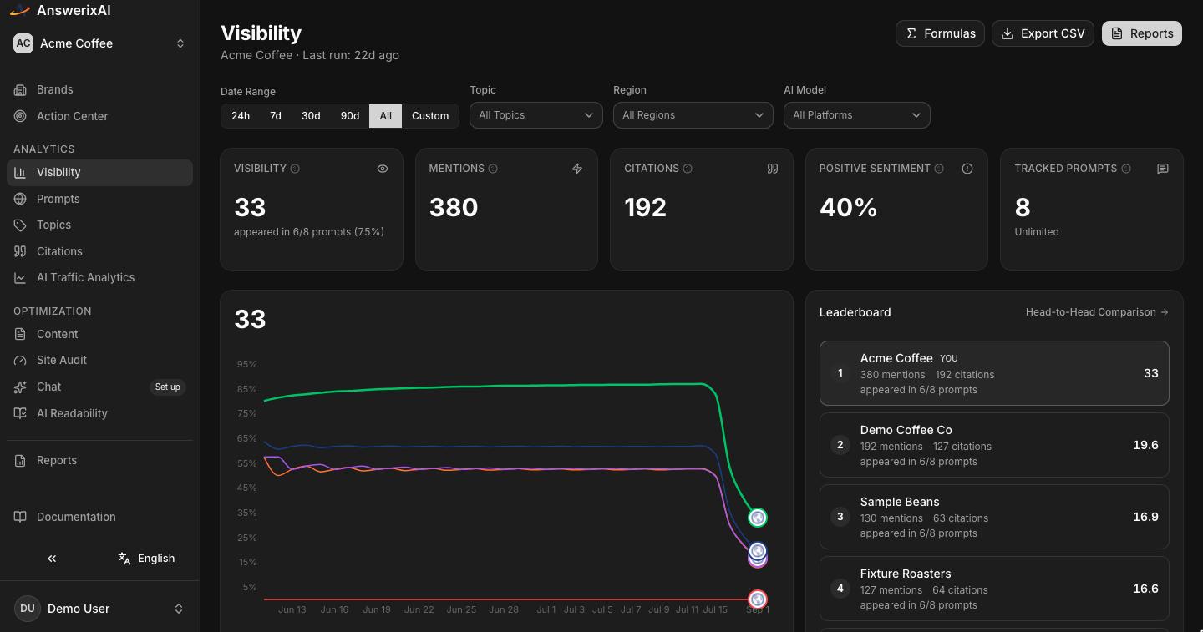Select the 7d date range
The width and height of the screenshot is (1203, 632).
coord(276,116)
